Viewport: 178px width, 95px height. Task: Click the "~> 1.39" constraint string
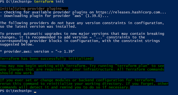point(65,52)
